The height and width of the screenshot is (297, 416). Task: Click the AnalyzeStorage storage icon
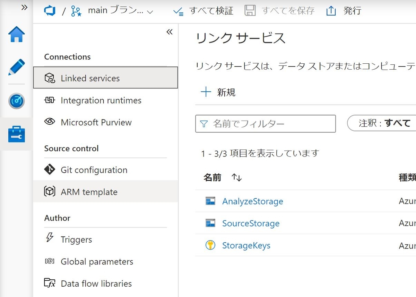(210, 201)
